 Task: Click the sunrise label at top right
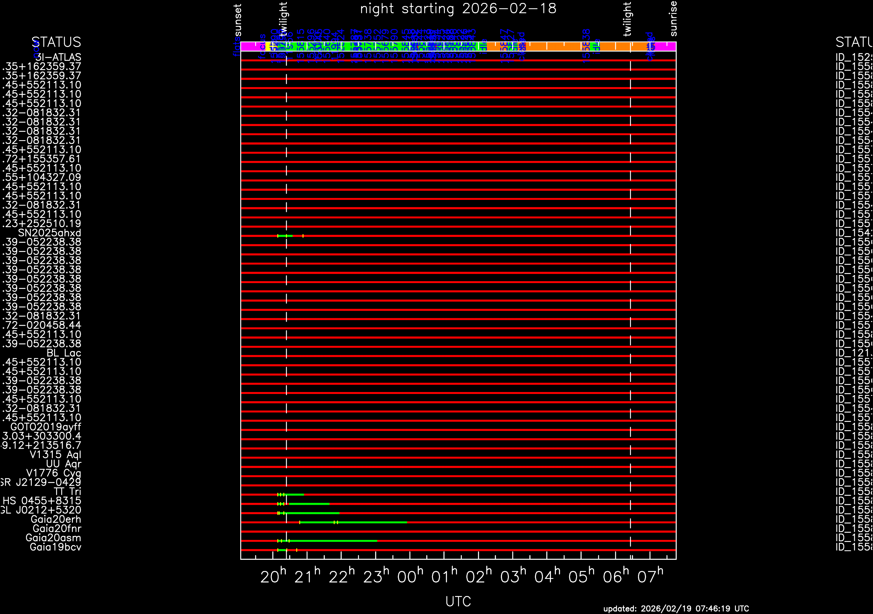(x=673, y=18)
